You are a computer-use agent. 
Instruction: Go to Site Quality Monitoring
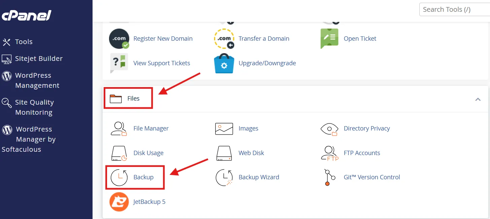click(34, 107)
